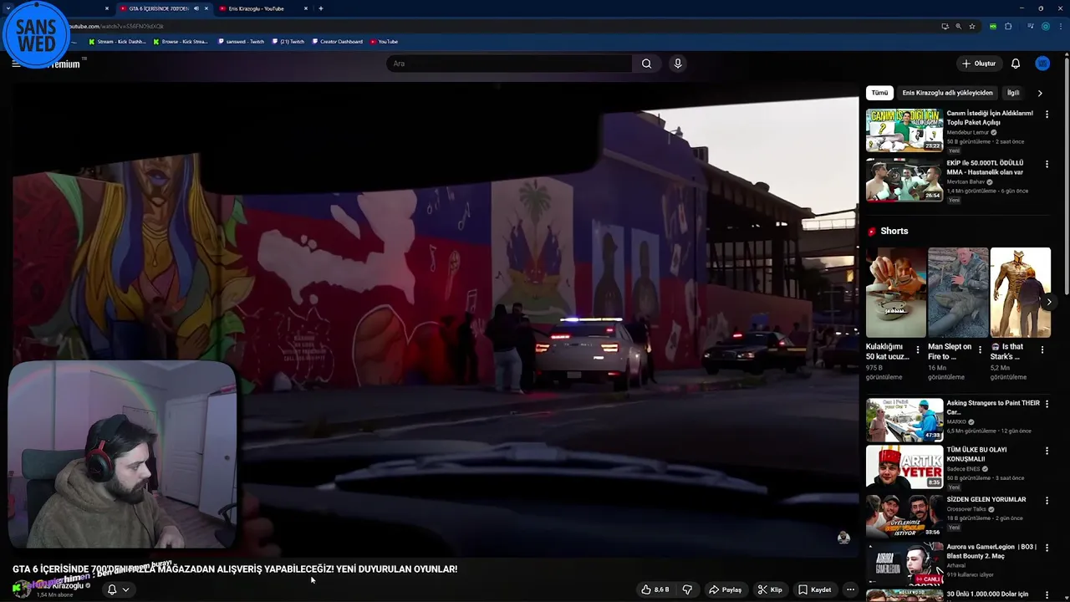The width and height of the screenshot is (1070, 602).
Task: Open Aurora vs GamerLegion live stream thumbnail
Action: (x=904, y=564)
